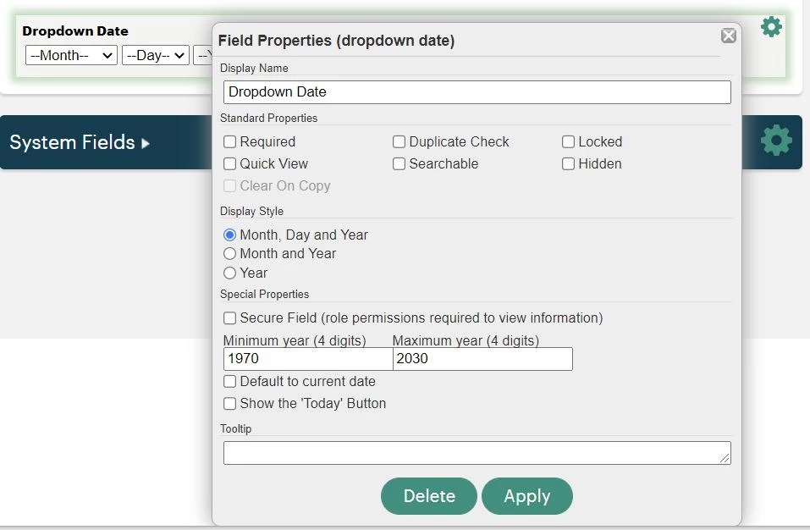Check Default to current date
The height and width of the screenshot is (530, 810).
tap(230, 381)
